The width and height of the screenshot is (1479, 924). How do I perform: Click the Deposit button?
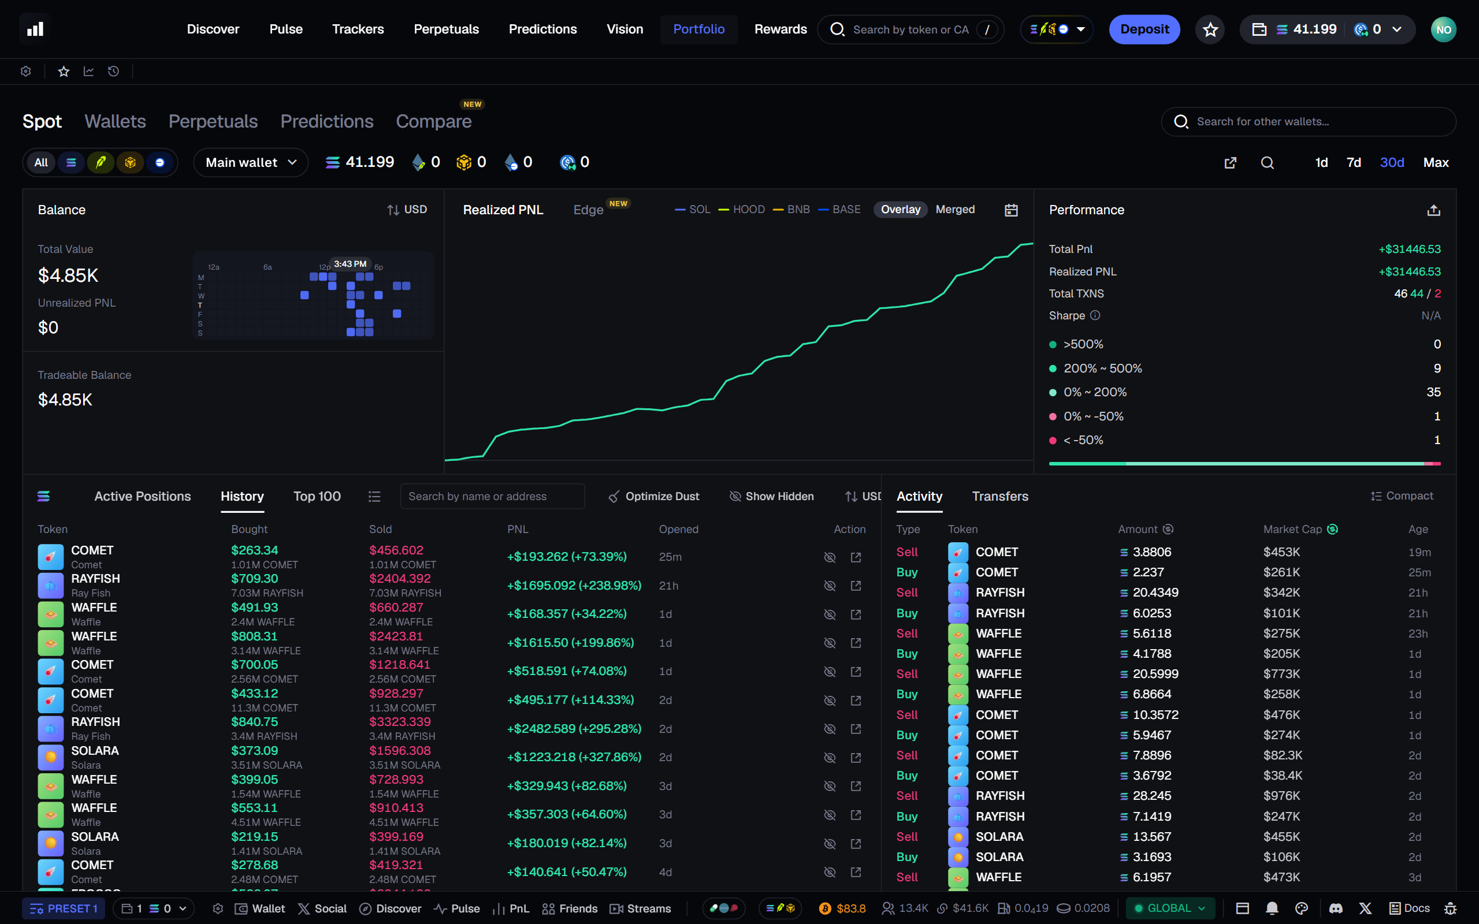tap(1144, 29)
